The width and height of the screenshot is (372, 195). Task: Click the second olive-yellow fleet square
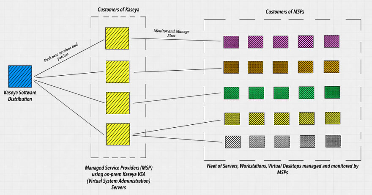[x=257, y=119]
